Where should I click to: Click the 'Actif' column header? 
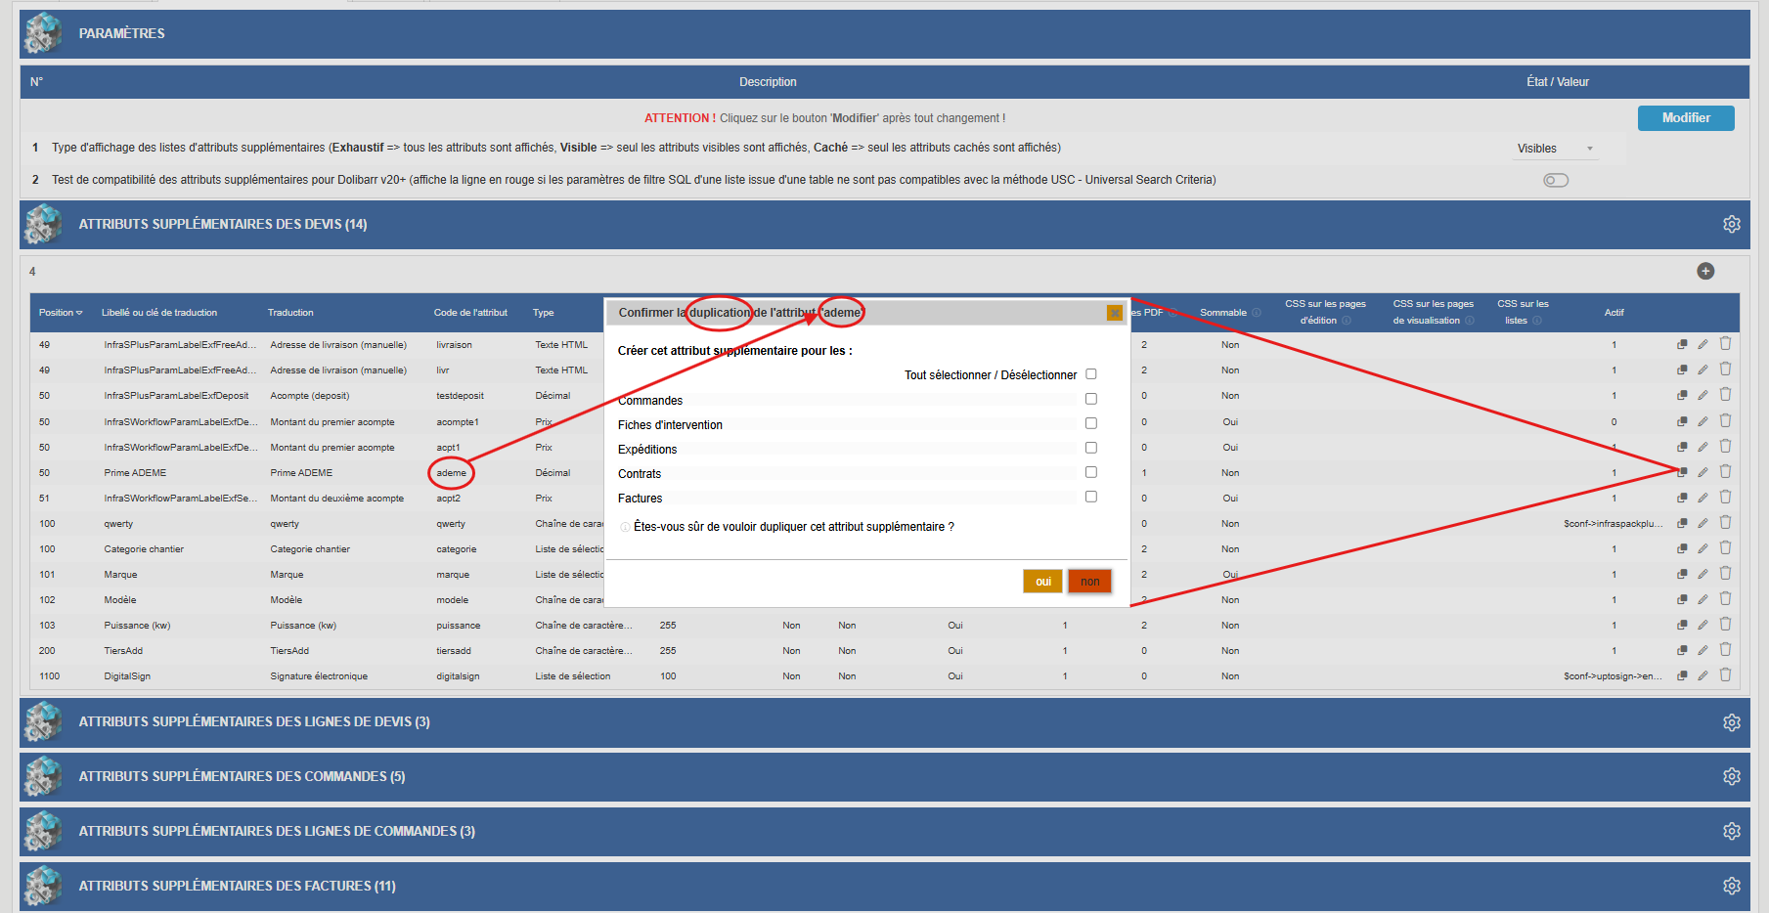1614,313
